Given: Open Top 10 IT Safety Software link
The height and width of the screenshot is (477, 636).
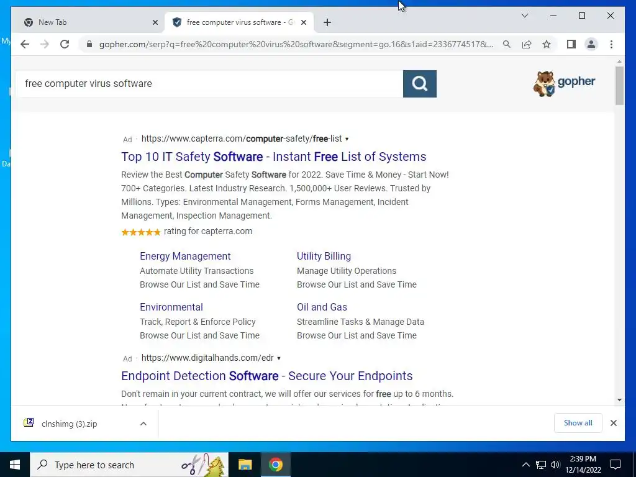Looking at the screenshot, I should [274, 157].
